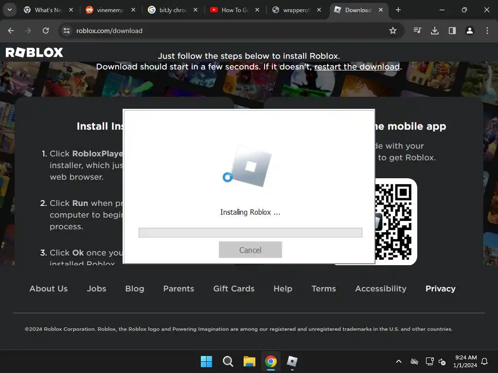Click Roblox installer icon in taskbar
498x373 pixels.
point(292,361)
